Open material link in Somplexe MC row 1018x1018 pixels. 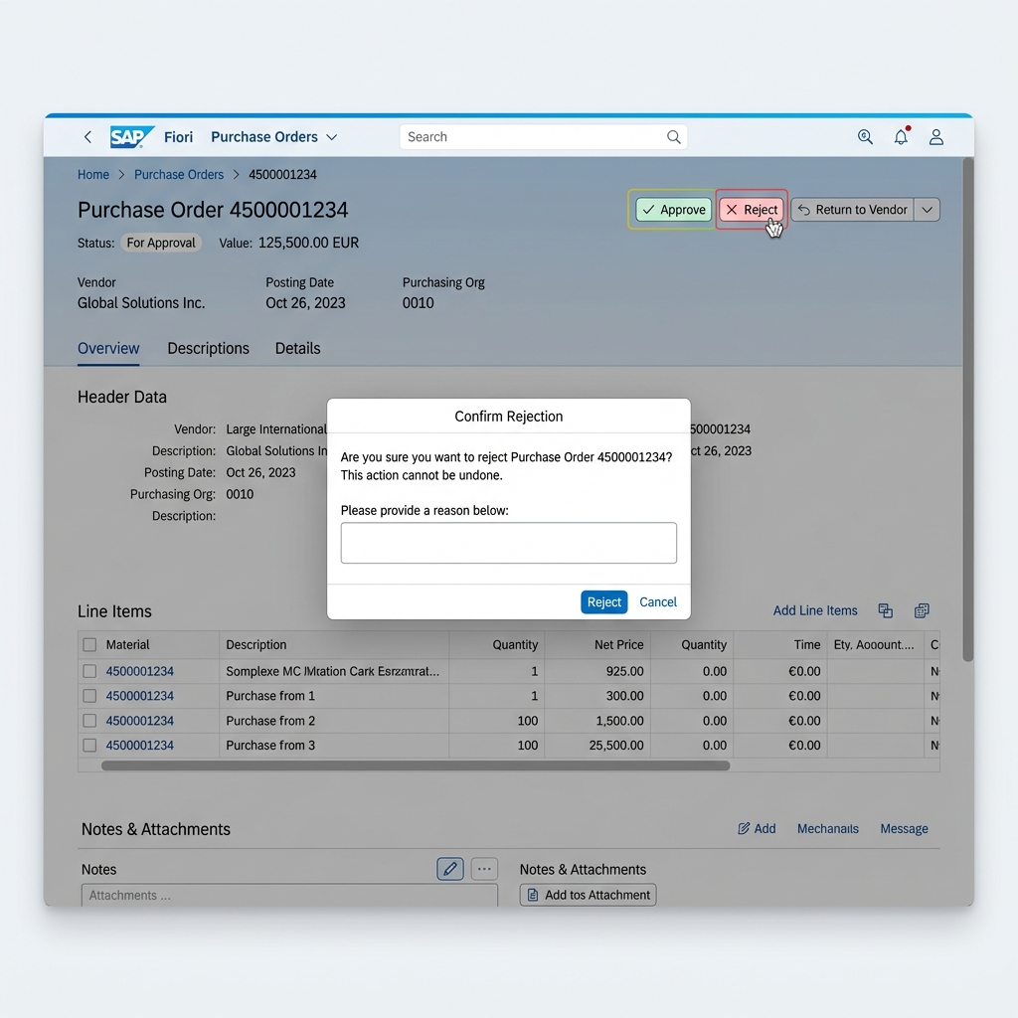pyautogui.click(x=139, y=671)
